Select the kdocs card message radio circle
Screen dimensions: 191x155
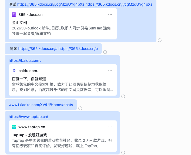160,40
